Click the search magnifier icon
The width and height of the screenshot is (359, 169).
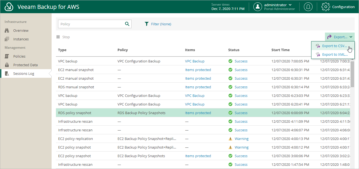(127, 24)
